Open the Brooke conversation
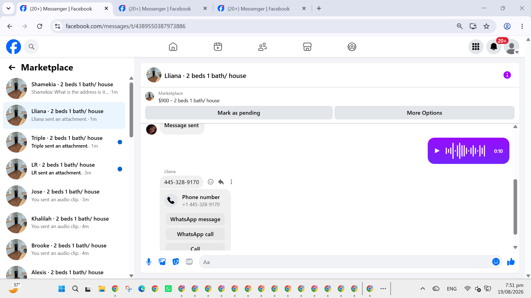The image size is (531, 298). (64, 249)
